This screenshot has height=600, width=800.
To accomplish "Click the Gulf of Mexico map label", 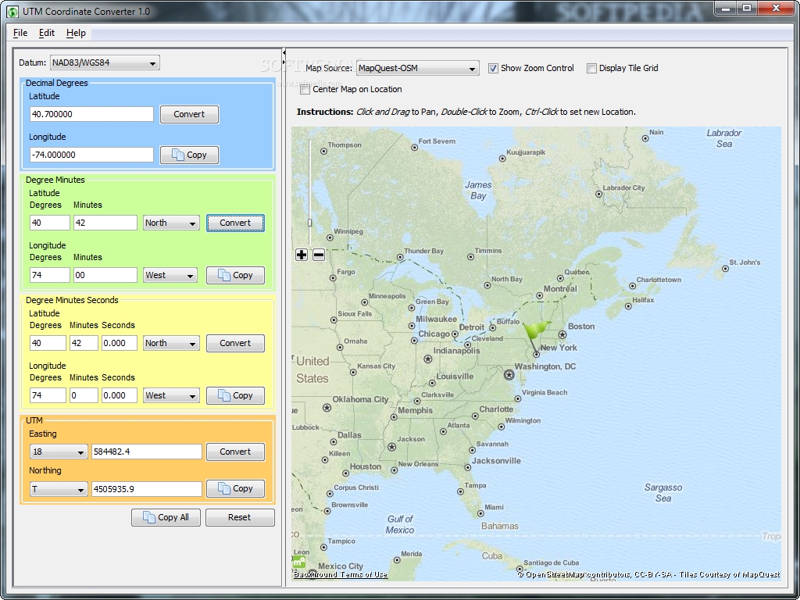I will [400, 524].
